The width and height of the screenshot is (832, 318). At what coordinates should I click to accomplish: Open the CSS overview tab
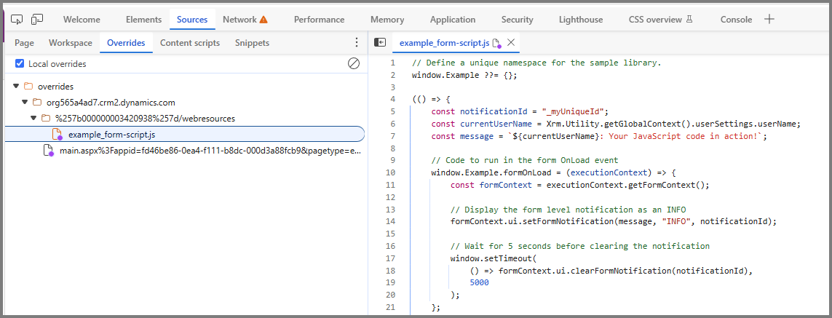[655, 20]
